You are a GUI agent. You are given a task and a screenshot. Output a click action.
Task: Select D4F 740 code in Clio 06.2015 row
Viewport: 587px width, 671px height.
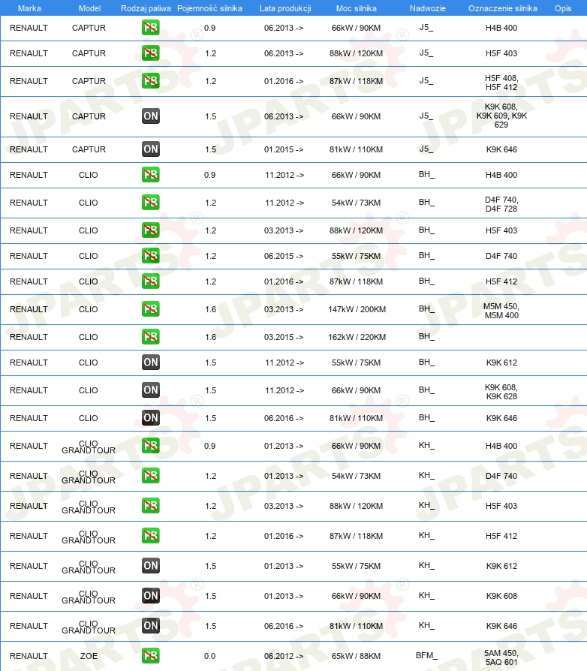[x=501, y=256]
